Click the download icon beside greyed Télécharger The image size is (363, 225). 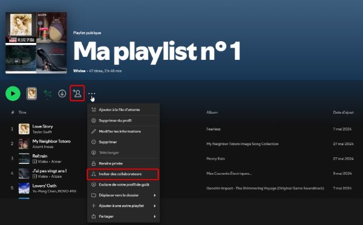coord(94,152)
